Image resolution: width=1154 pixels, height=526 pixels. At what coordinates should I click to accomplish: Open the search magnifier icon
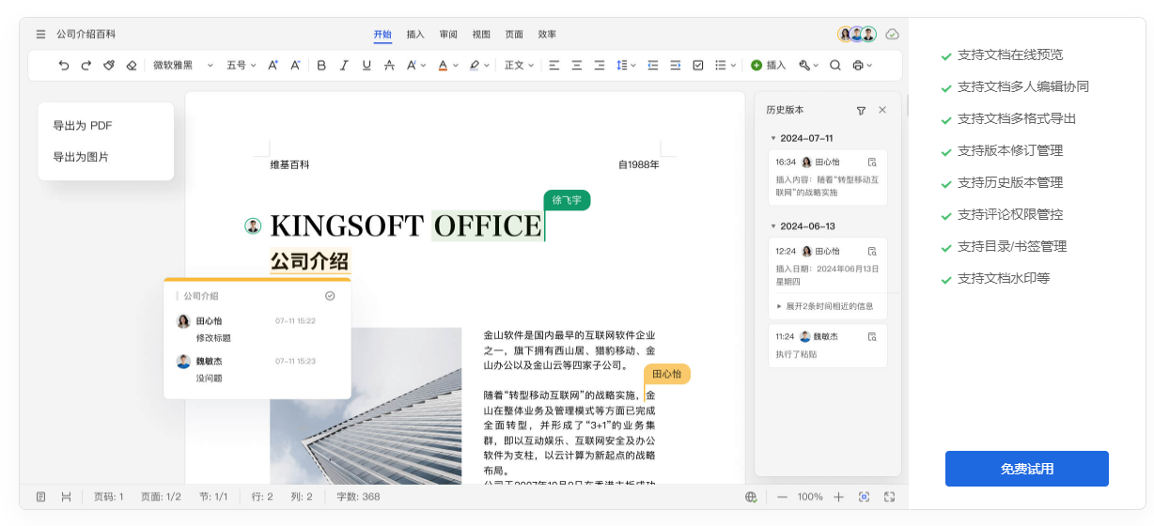[834, 66]
